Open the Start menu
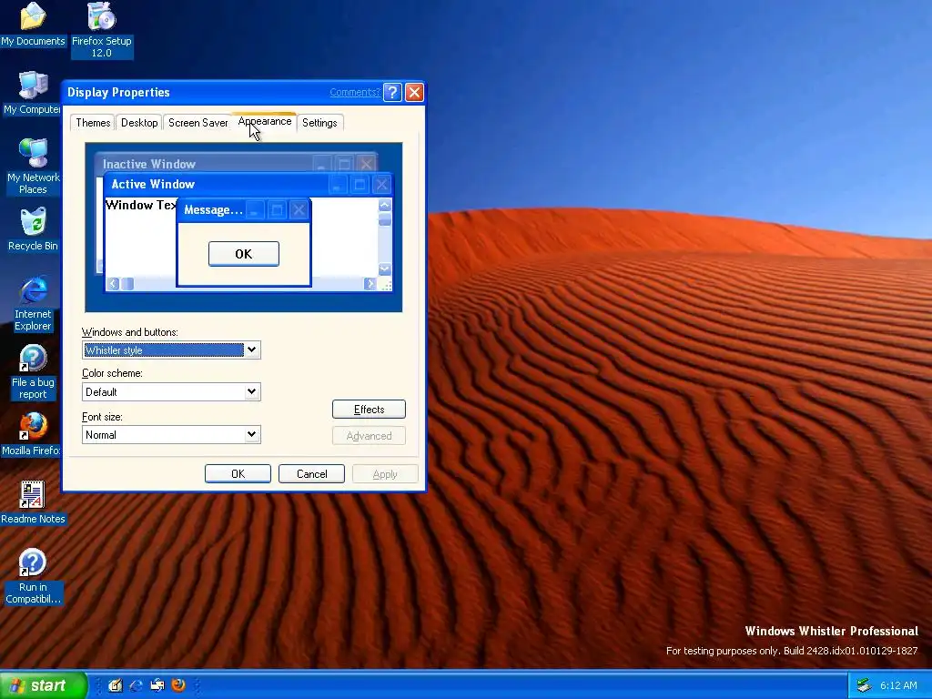The height and width of the screenshot is (699, 932). click(x=44, y=685)
